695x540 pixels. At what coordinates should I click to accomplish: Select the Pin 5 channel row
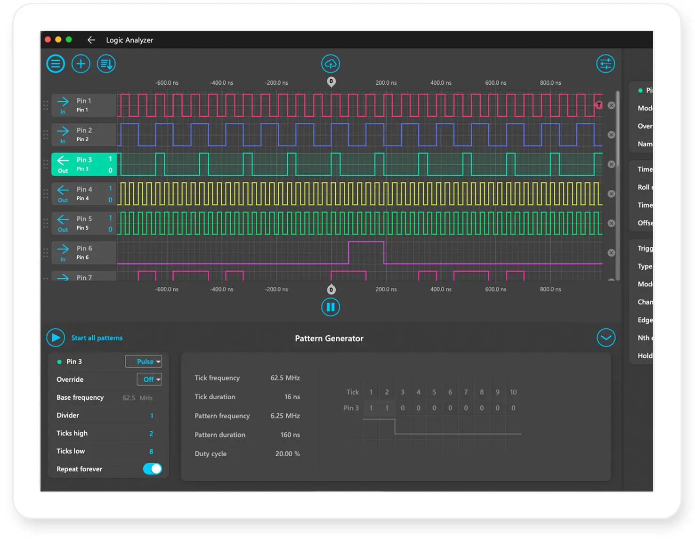(85, 223)
